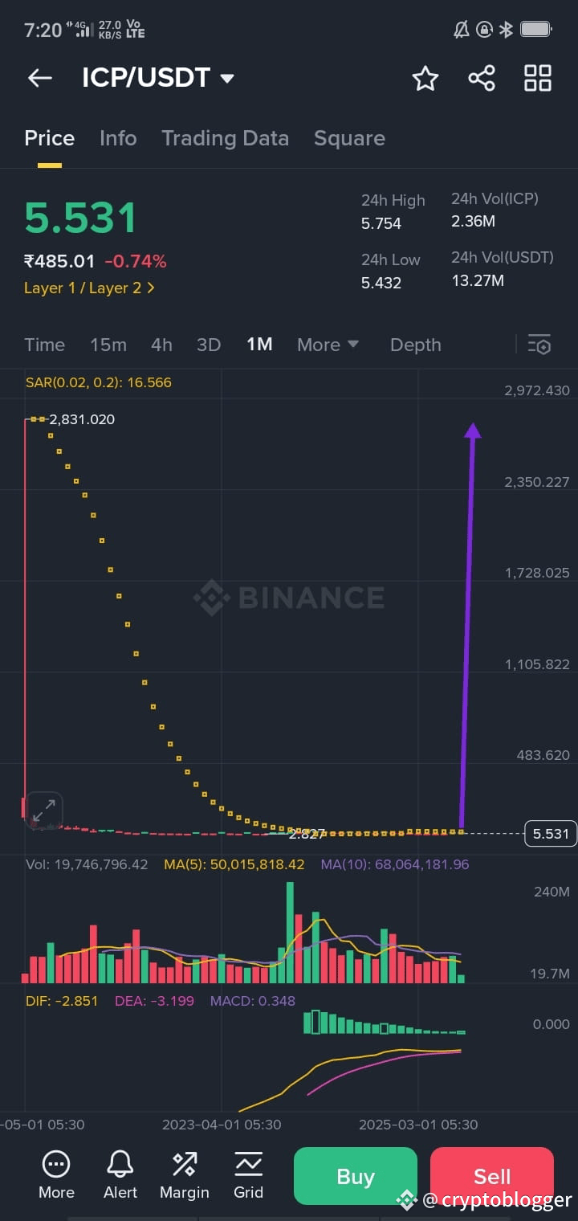
Task: Open the share icon
Action: point(482,78)
